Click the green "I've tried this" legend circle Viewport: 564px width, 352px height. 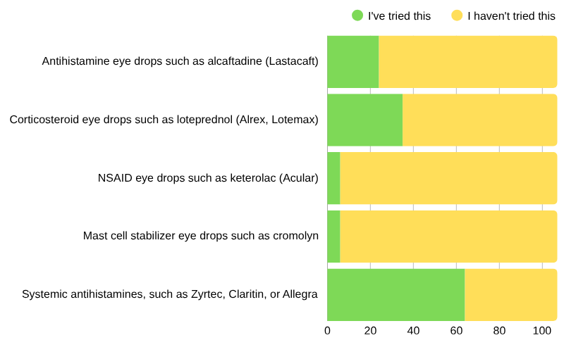click(357, 15)
